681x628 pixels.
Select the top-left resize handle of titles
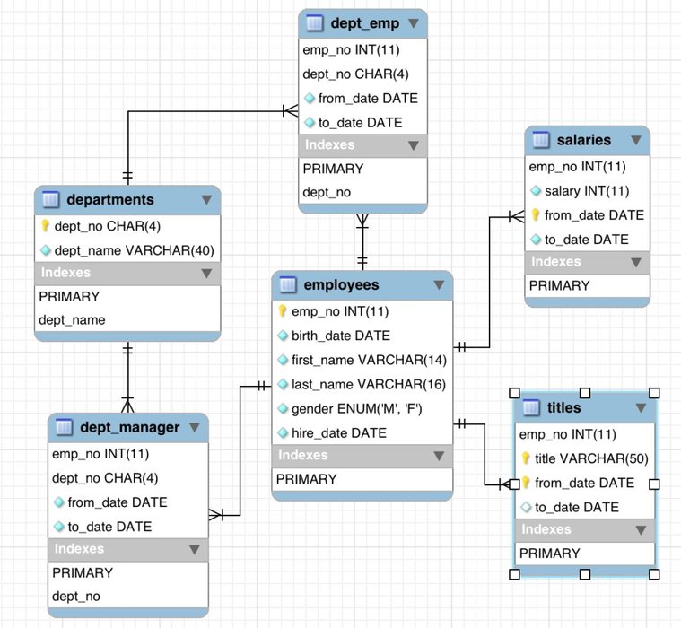tap(514, 393)
